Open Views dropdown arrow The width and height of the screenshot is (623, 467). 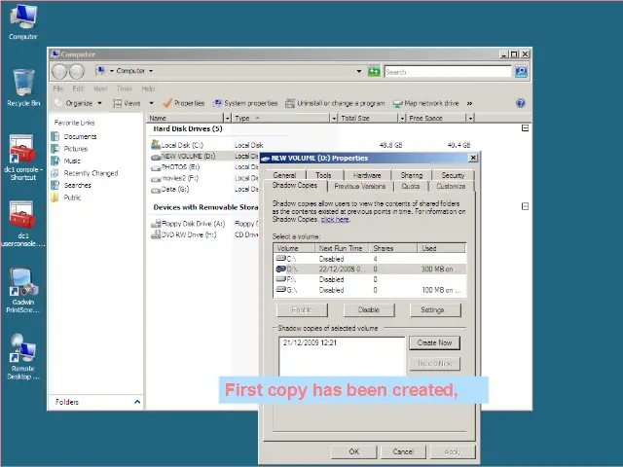click(152, 103)
